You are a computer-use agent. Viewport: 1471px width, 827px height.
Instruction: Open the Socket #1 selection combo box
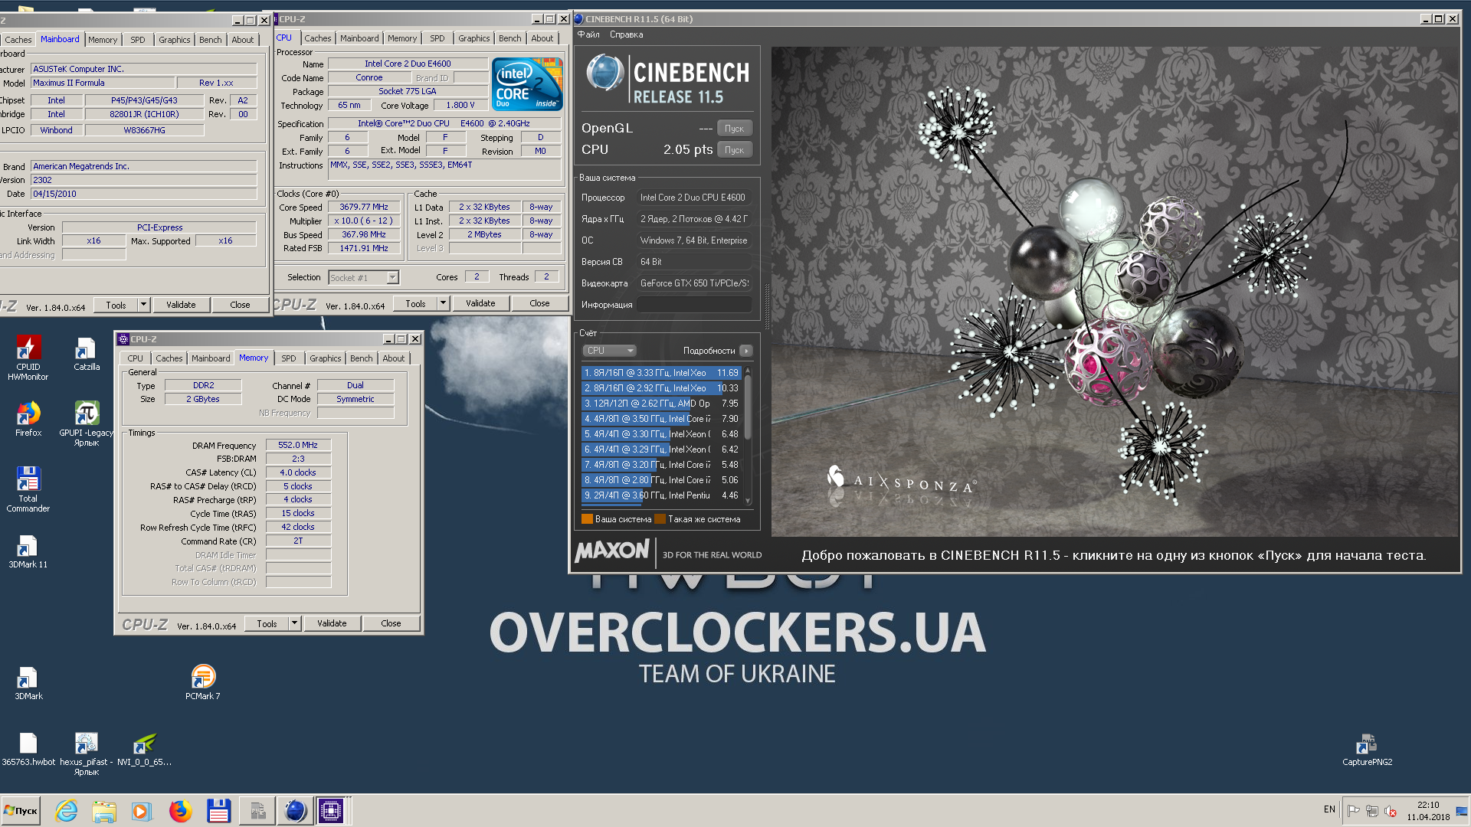[x=364, y=277]
